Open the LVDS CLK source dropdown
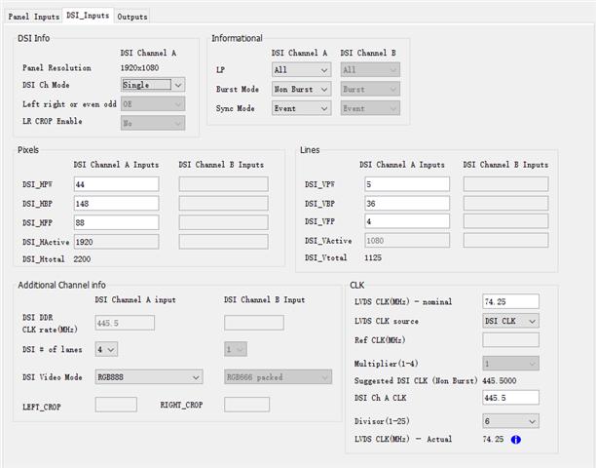The height and width of the screenshot is (468, 596). click(x=510, y=321)
